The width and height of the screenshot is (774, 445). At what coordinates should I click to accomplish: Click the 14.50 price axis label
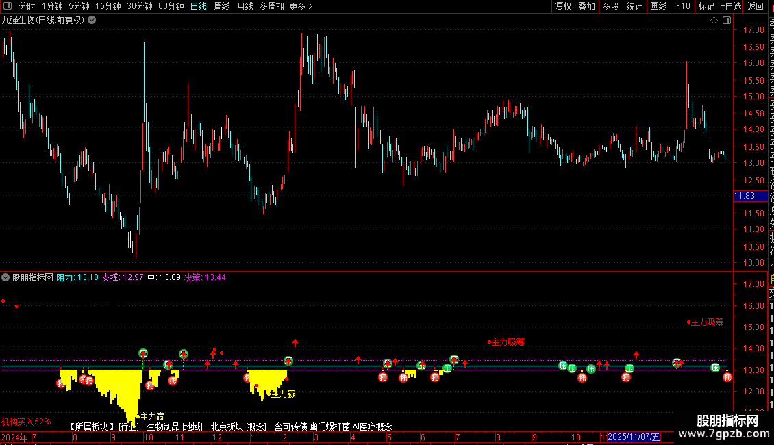pos(753,113)
